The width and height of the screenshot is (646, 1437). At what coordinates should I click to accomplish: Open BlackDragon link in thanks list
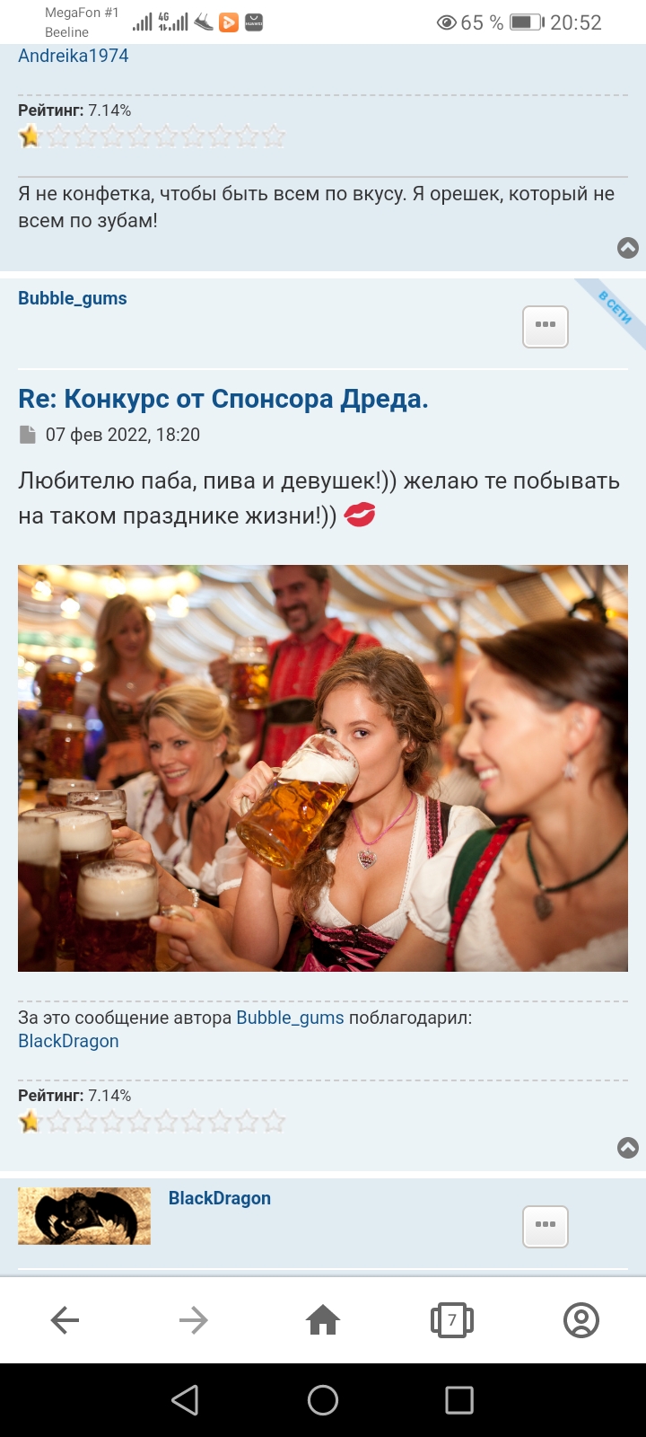click(x=68, y=1041)
